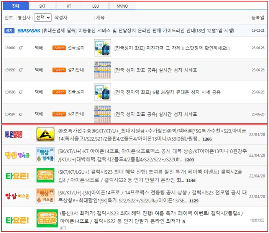The width and height of the screenshot is (269, 233).
Task: Click the 1209 comment count
Action: click(x=189, y=160)
